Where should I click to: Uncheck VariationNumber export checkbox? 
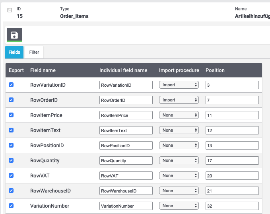pyautogui.click(x=11, y=206)
